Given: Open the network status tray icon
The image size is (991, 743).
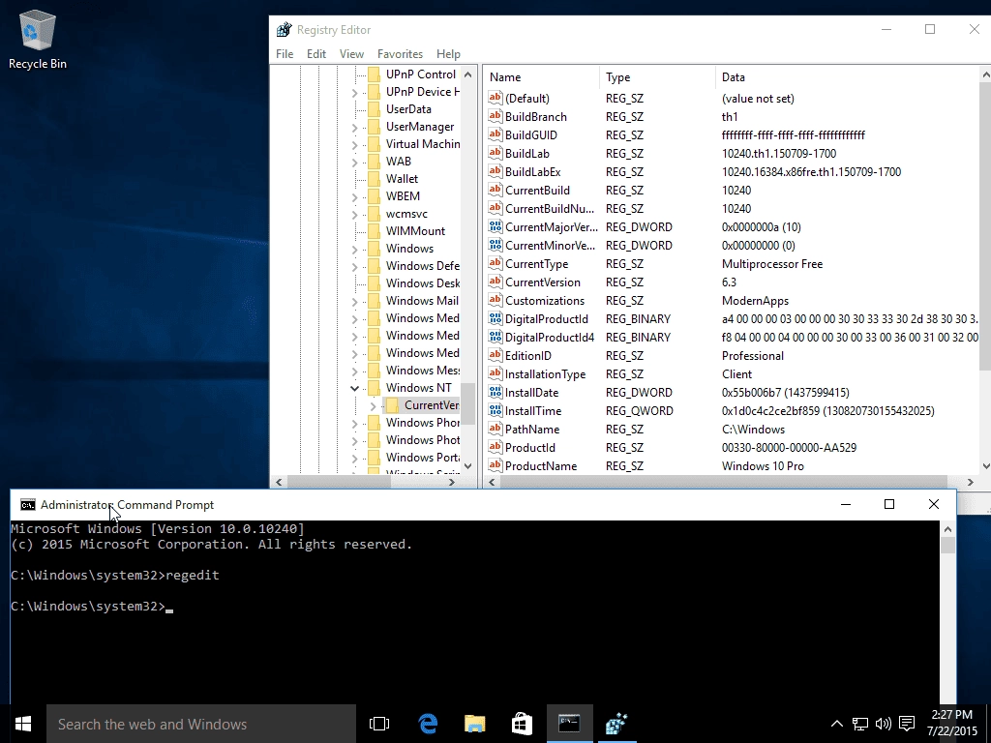Looking at the screenshot, I should pos(859,724).
